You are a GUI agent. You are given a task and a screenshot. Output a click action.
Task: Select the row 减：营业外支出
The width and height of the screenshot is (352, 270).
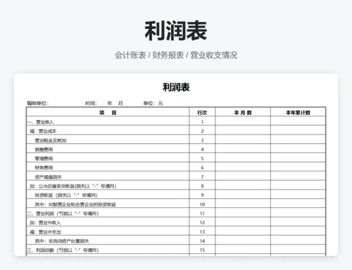(176, 231)
